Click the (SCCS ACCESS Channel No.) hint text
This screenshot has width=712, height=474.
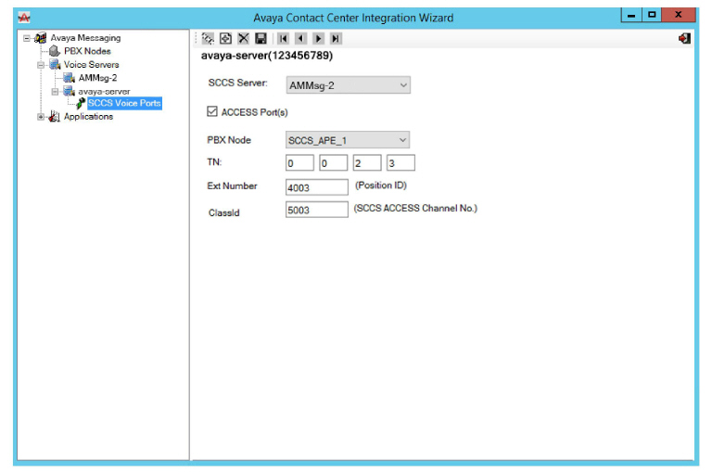pos(415,208)
